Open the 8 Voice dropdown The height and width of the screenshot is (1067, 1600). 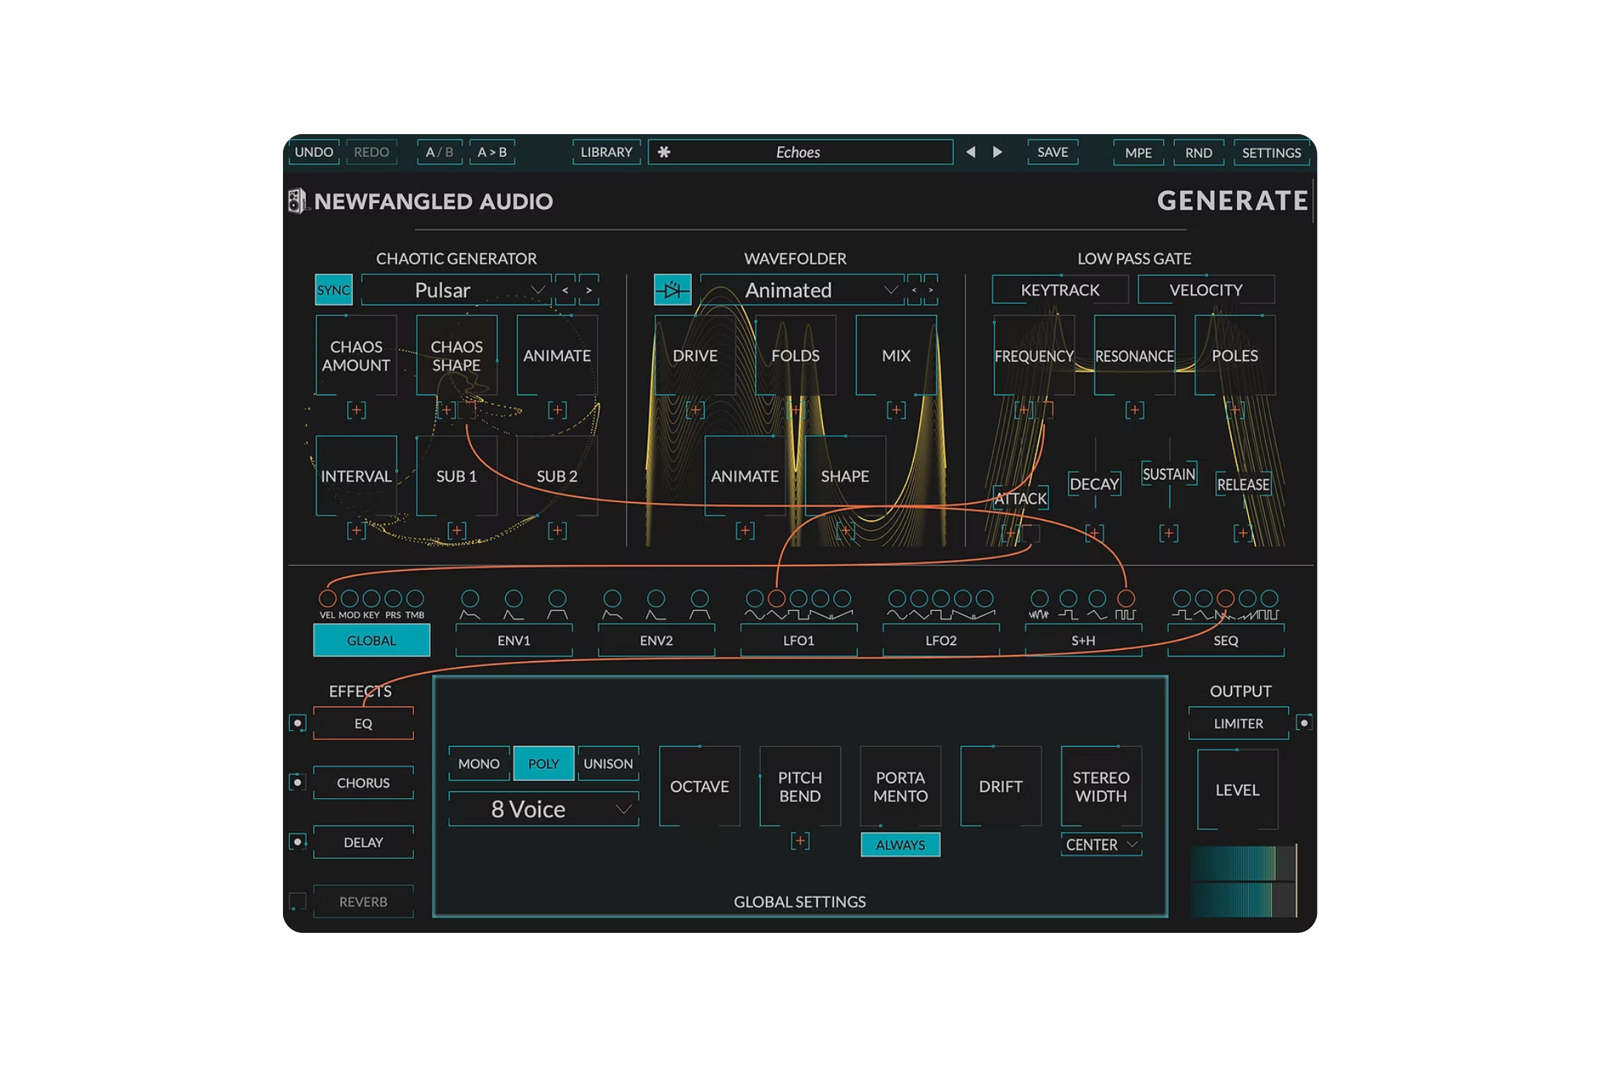coord(544,809)
